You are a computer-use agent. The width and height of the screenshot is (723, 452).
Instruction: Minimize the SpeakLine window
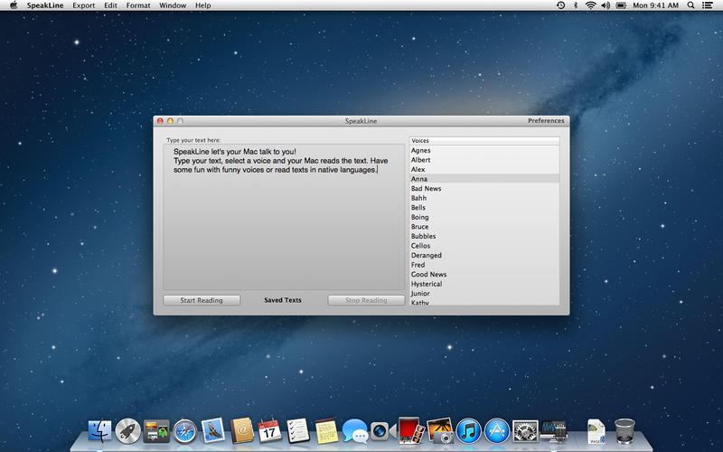[x=170, y=121]
